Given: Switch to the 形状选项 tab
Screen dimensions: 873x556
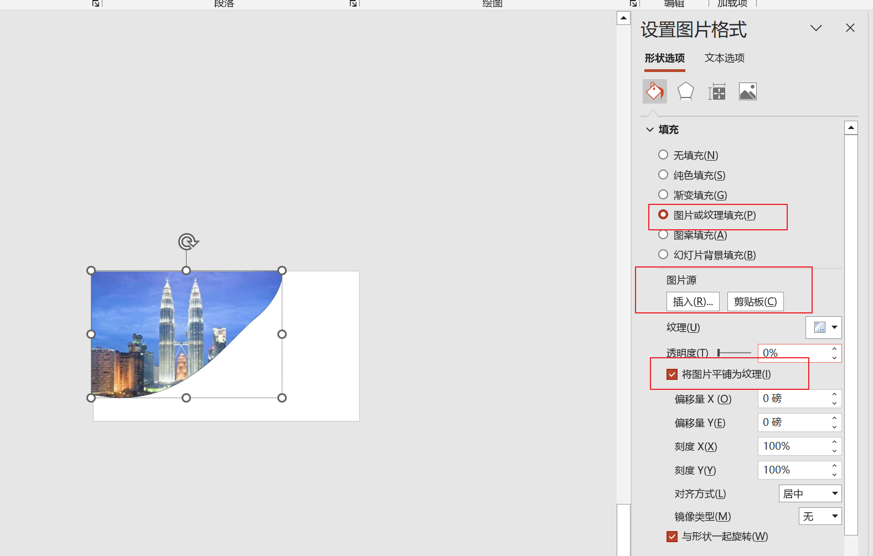Looking at the screenshot, I should pyautogui.click(x=665, y=58).
